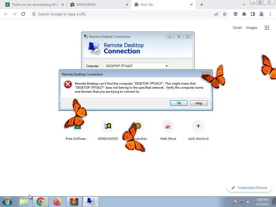Image resolution: width=276 pixels, height=207 pixels.
Task: Open the Images link
Action: (x=251, y=28)
